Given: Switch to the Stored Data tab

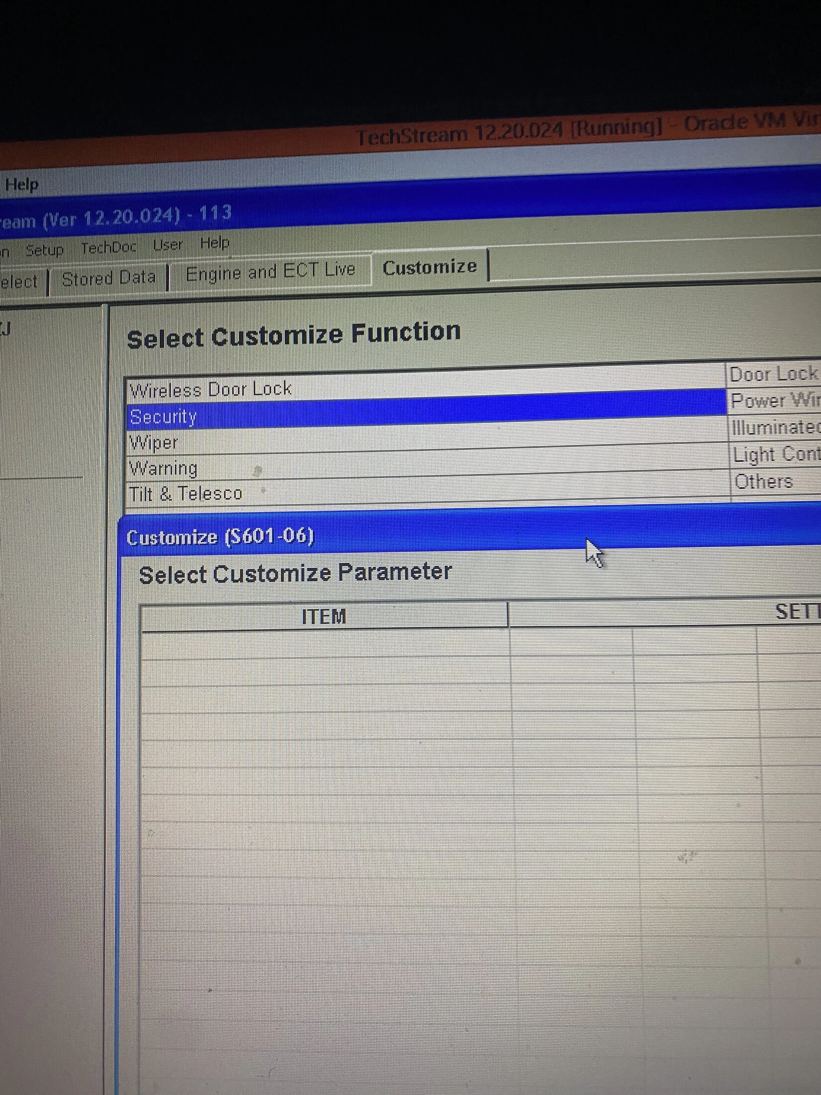Looking at the screenshot, I should coord(108,278).
